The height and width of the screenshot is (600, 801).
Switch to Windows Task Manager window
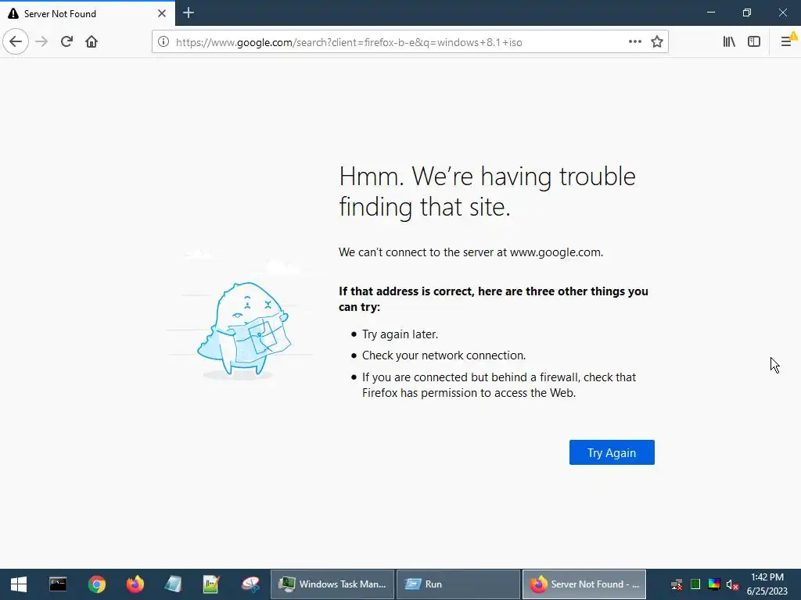click(x=332, y=584)
